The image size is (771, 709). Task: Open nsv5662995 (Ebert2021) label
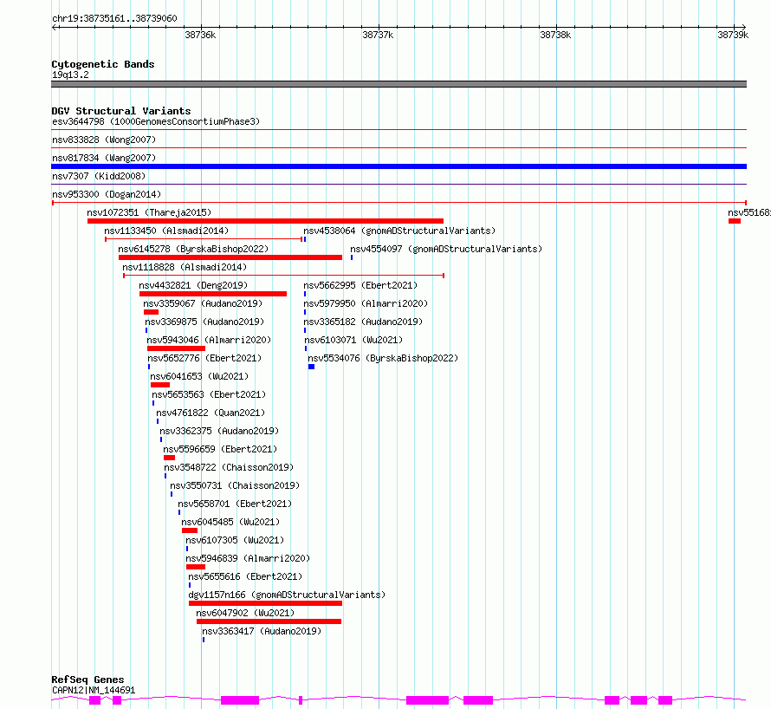coord(360,285)
